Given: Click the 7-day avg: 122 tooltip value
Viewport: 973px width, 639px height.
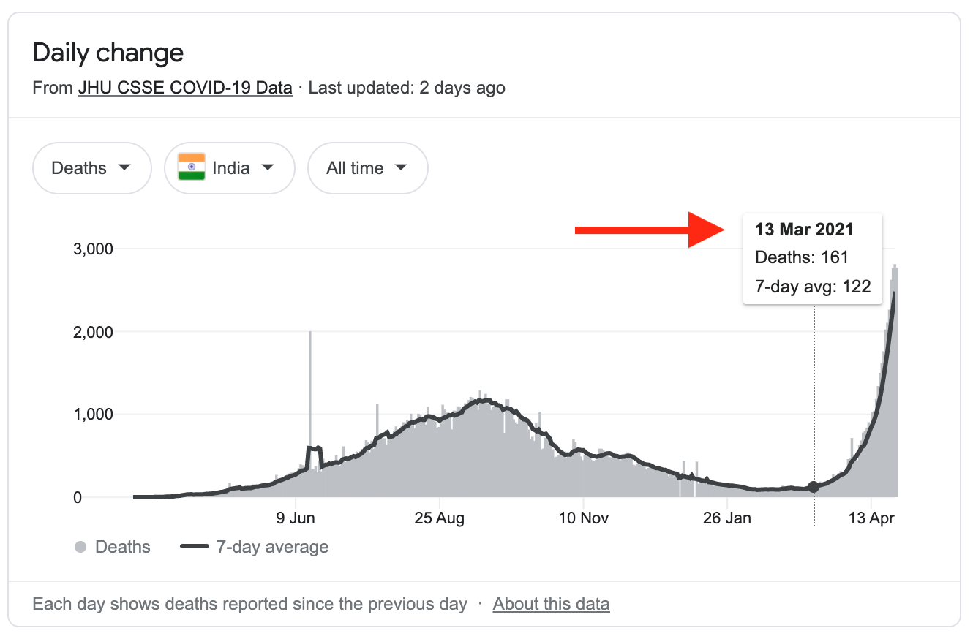Looking at the screenshot, I should tap(813, 287).
